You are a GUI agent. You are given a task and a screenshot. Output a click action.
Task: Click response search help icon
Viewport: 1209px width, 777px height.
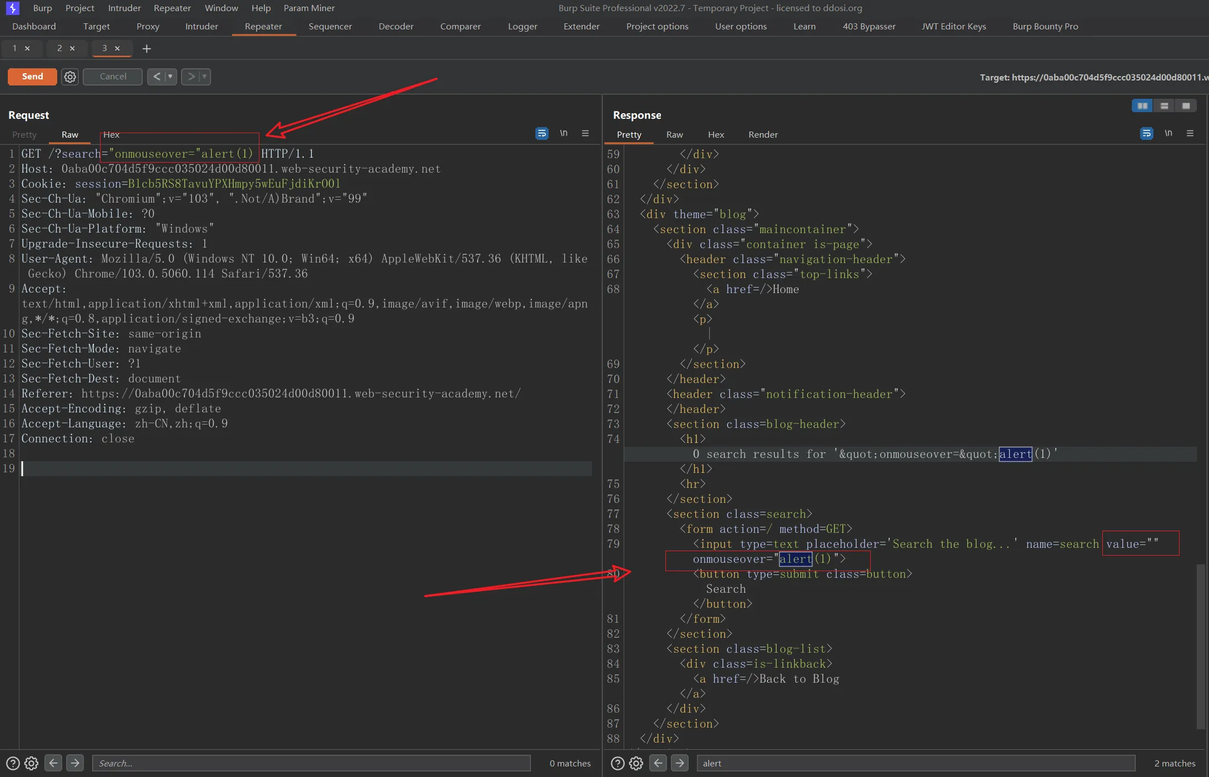point(618,763)
